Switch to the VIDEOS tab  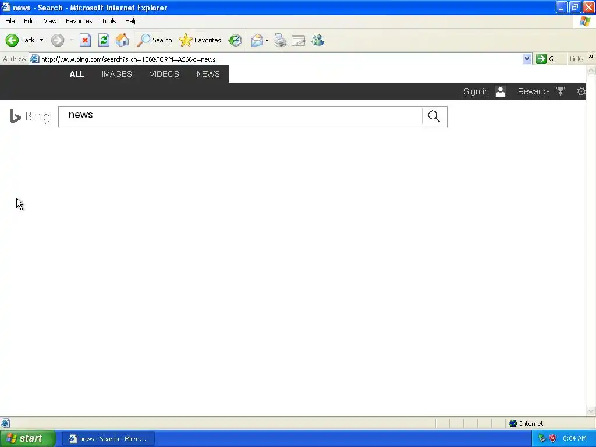click(x=164, y=74)
